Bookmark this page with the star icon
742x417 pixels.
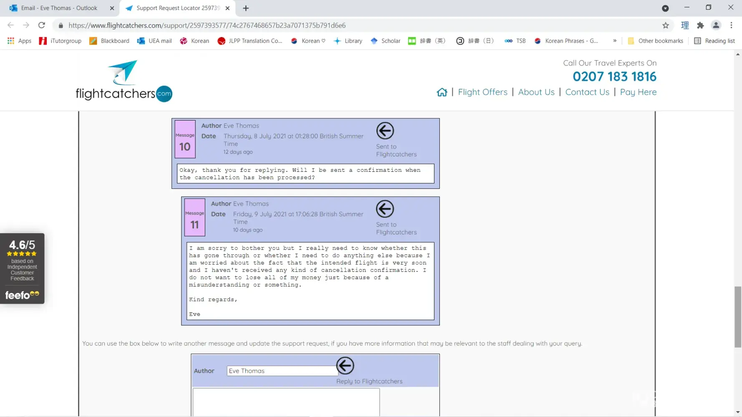pyautogui.click(x=666, y=25)
